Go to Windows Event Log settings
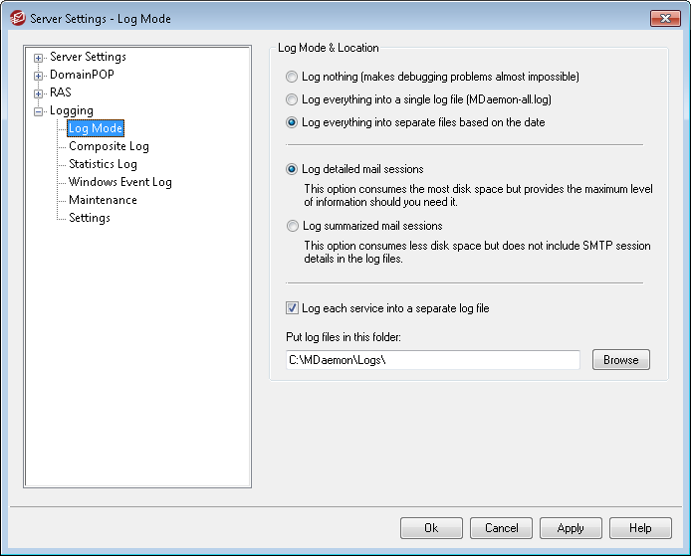Screen dimensions: 691x556 click(x=119, y=183)
